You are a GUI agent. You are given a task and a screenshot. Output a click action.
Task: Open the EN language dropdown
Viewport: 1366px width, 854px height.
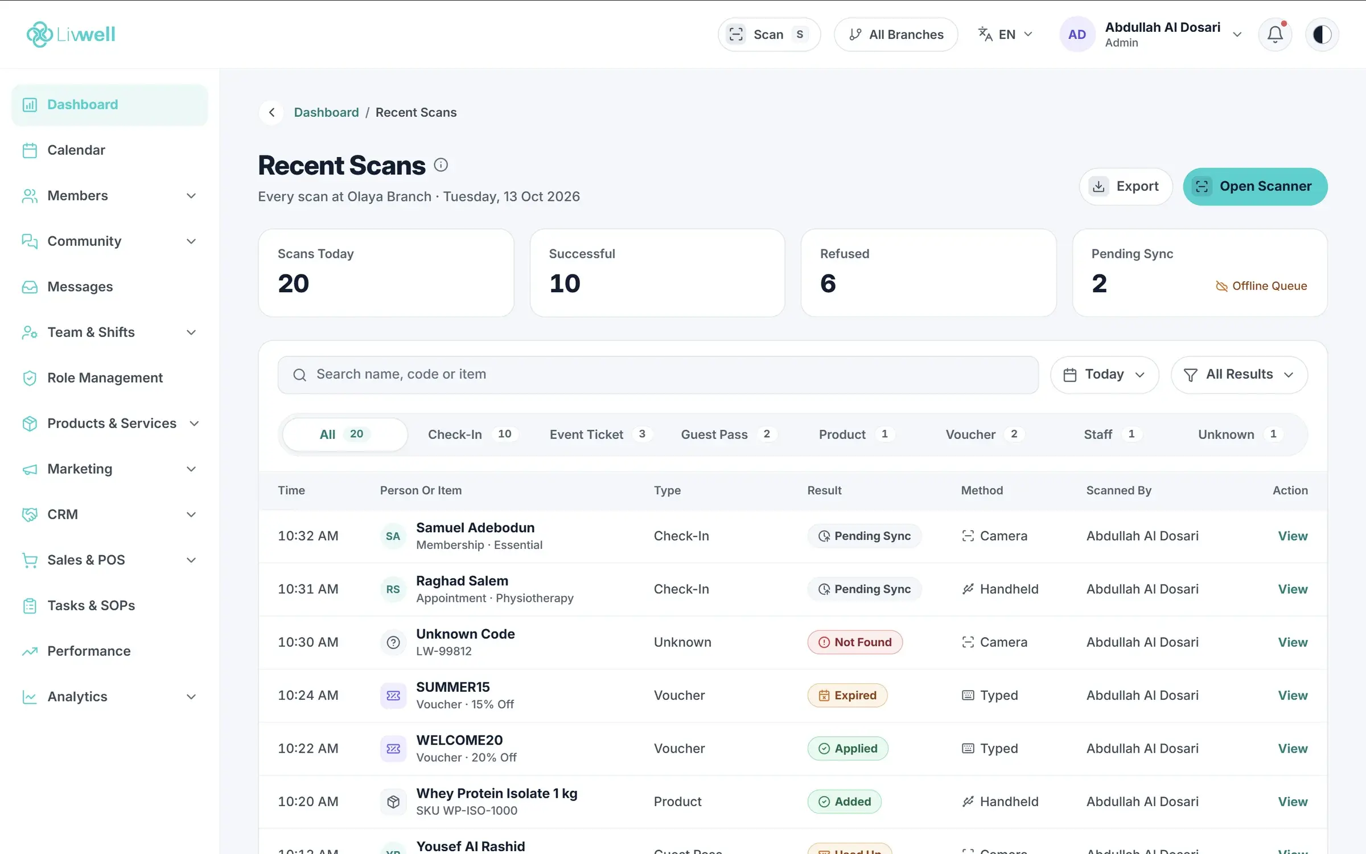tap(1005, 35)
